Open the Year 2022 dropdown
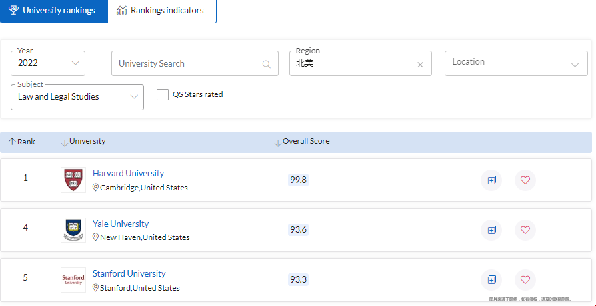The image size is (596, 306). [48, 63]
